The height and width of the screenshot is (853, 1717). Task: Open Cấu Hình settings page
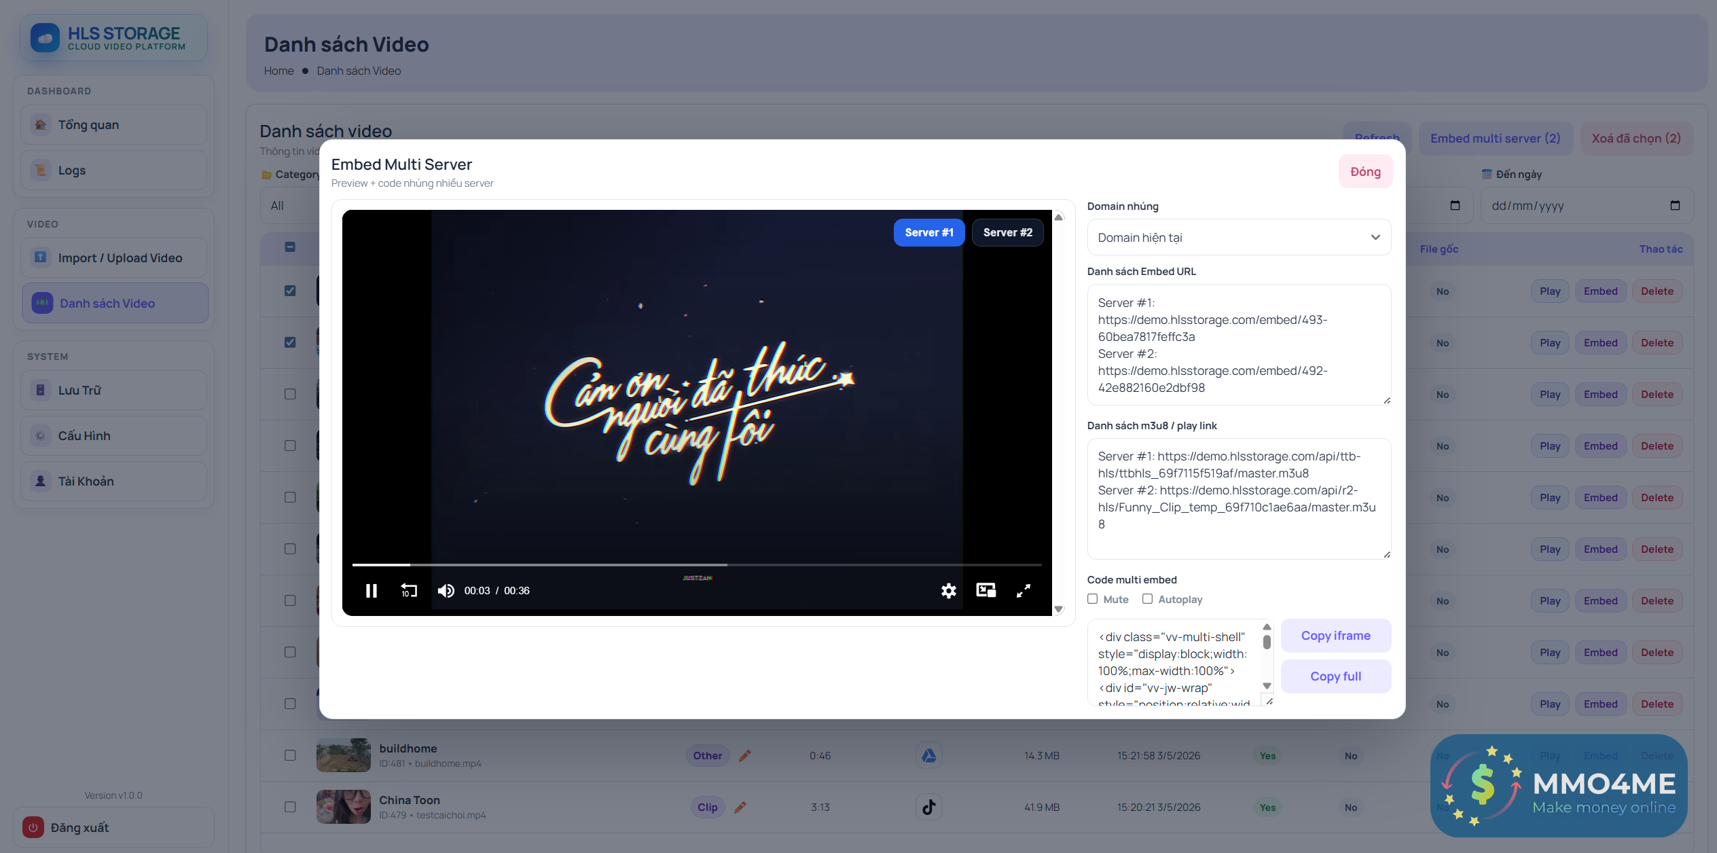click(114, 435)
